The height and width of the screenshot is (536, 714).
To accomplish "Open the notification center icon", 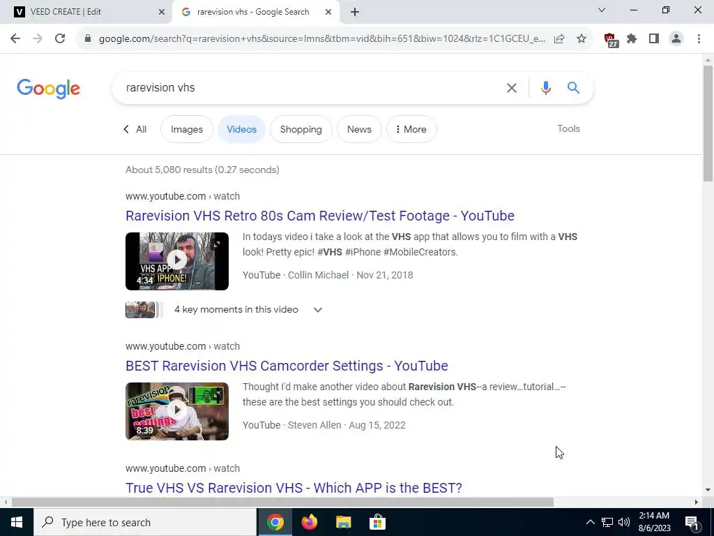I will pyautogui.click(x=692, y=523).
